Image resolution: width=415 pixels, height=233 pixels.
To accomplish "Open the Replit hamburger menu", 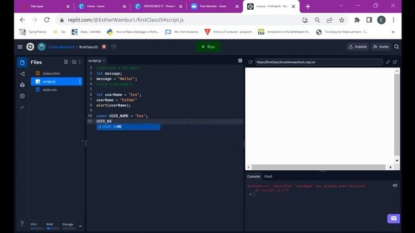I will tap(20, 47).
